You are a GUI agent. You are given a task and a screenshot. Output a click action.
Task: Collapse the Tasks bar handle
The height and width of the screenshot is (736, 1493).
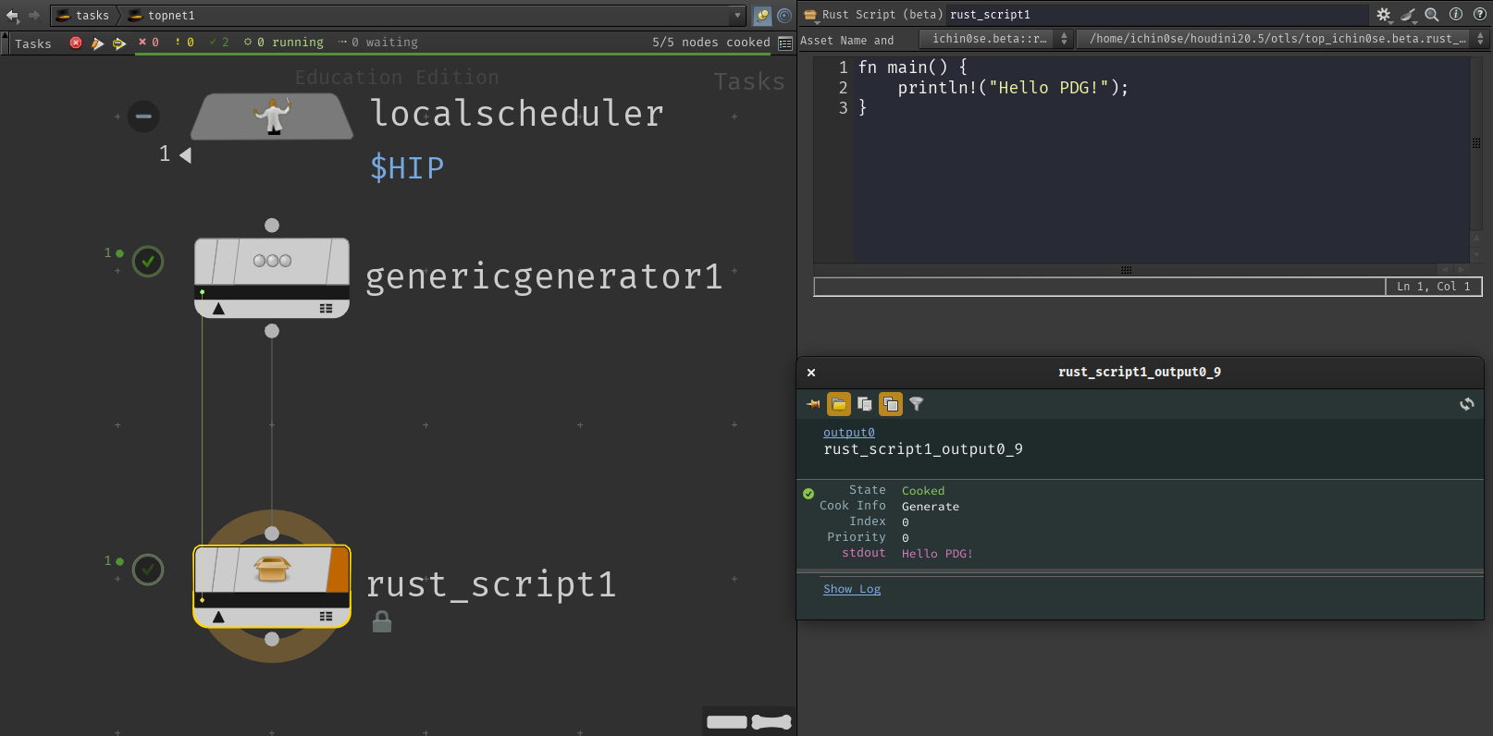pos(6,43)
